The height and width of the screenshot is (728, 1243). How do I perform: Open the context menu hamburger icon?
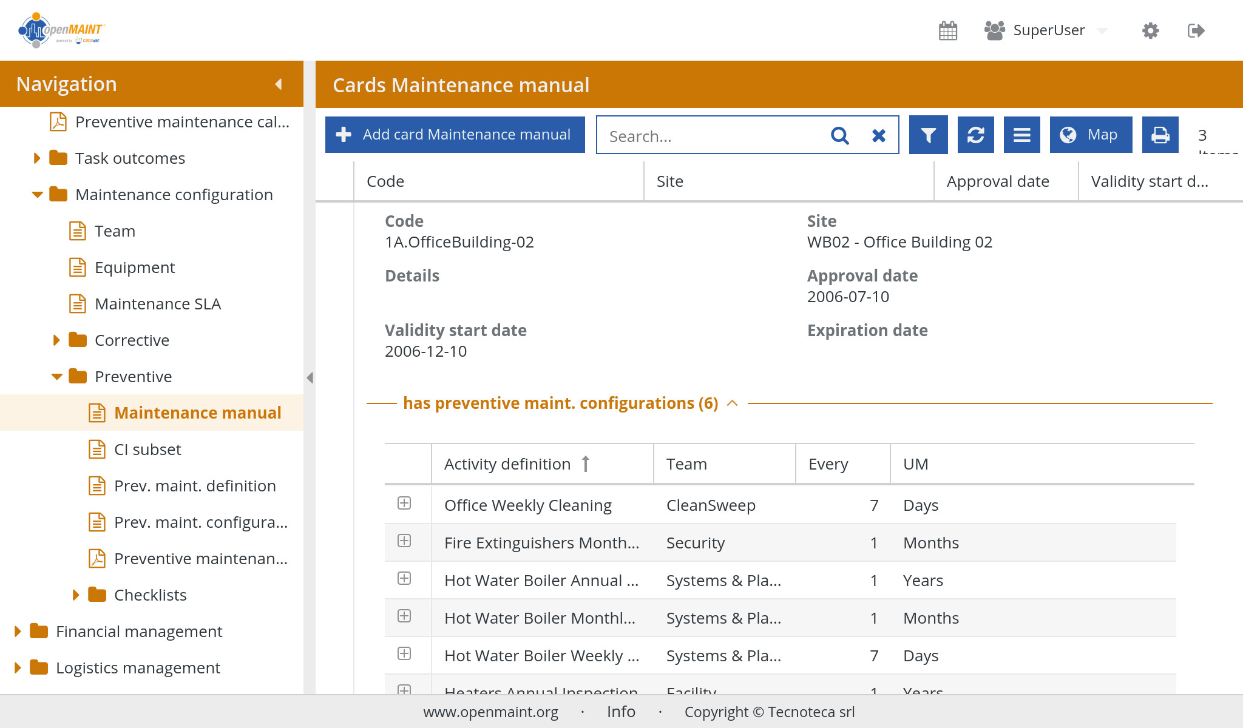pos(1021,135)
